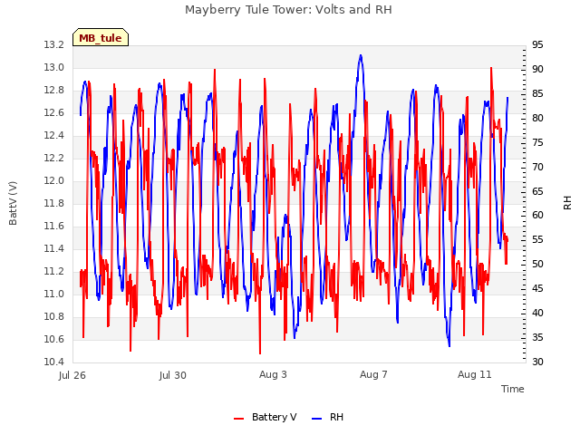
Task: Click the 12.4 voltage tick label
Action: tap(54, 135)
